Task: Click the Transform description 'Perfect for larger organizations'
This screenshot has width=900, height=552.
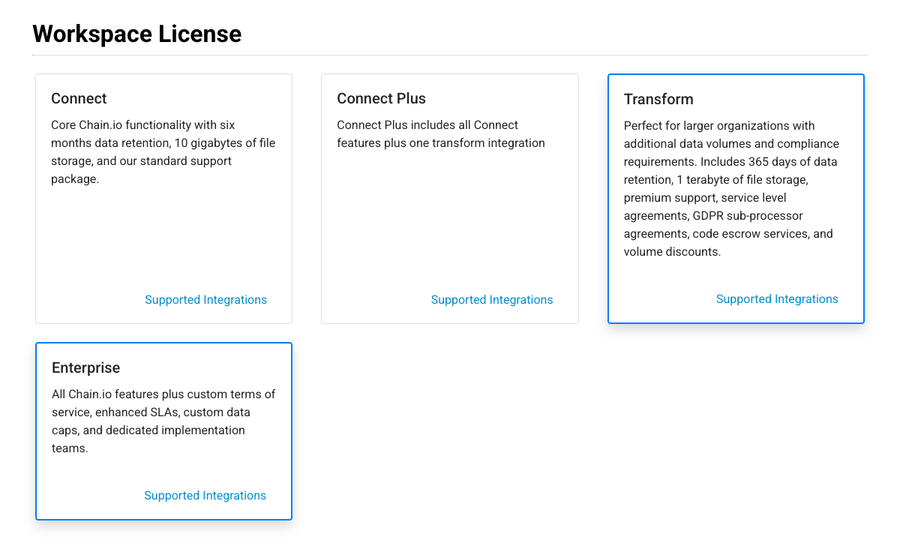Action: (731, 189)
